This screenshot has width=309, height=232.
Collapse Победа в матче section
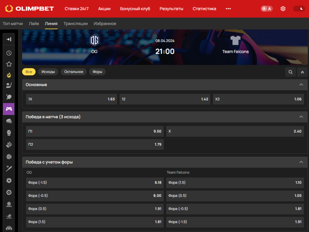301,117
